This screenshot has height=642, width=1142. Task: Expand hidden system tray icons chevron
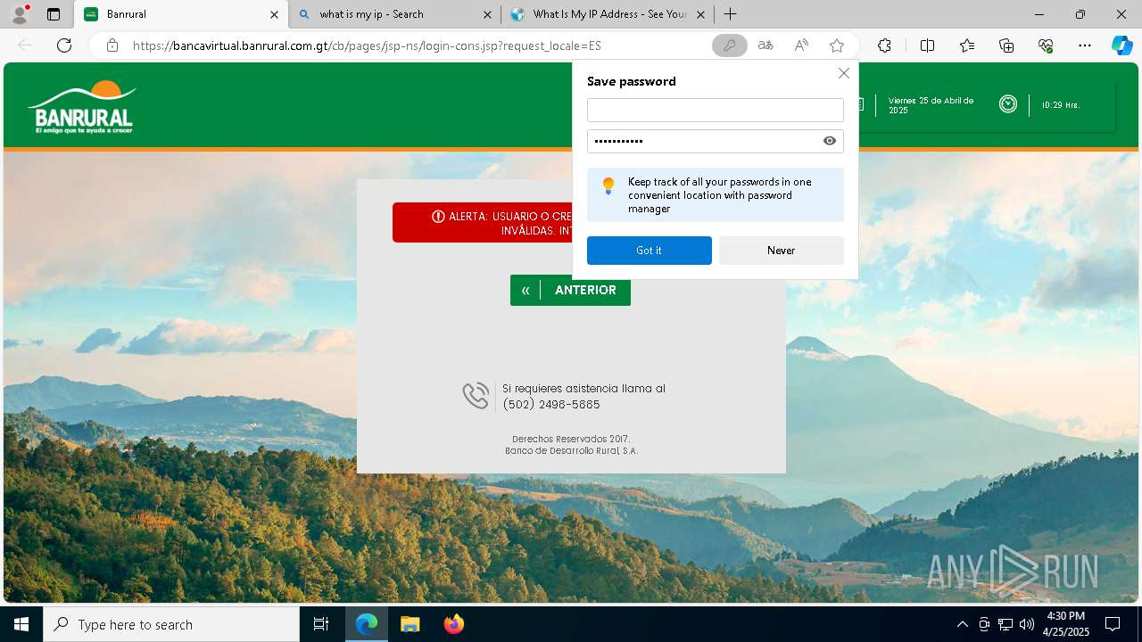(x=962, y=624)
